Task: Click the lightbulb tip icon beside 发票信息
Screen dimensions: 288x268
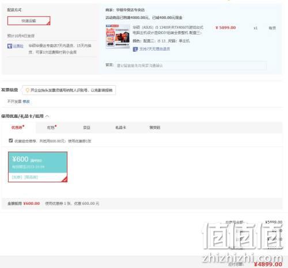Action: pos(27,90)
